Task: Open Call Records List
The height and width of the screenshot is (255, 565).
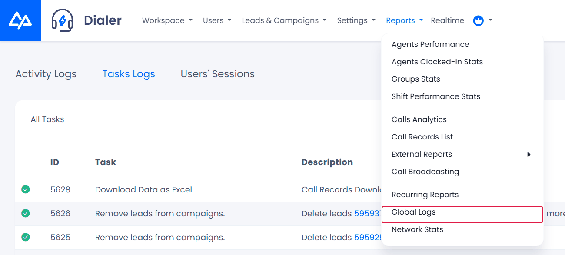Action: pyautogui.click(x=462, y=137)
